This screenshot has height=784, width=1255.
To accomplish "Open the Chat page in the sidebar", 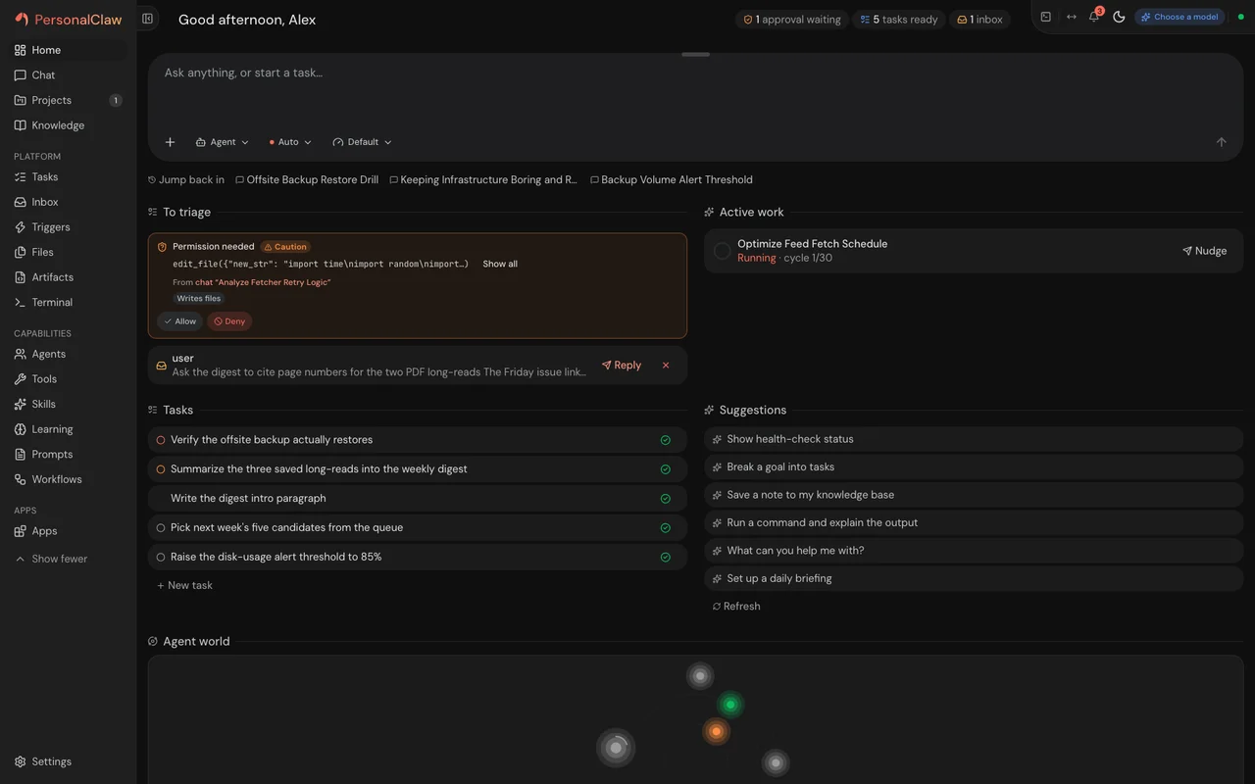I will click(x=68, y=75).
